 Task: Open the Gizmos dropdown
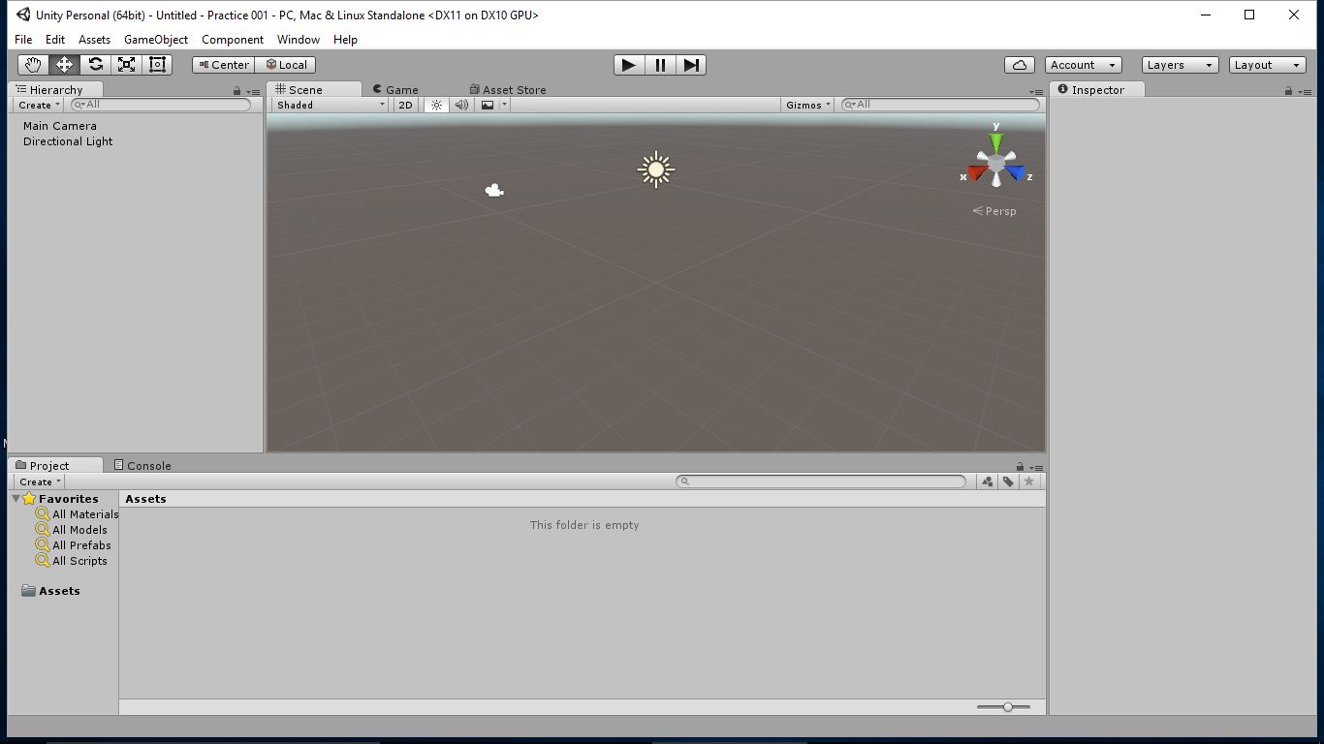806,105
